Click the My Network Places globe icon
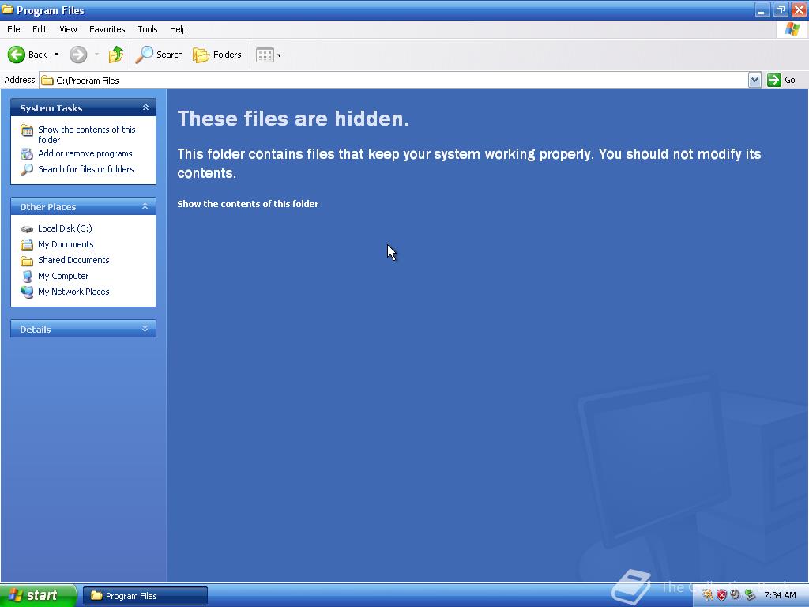Viewport: 809px width, 607px height. 27,292
